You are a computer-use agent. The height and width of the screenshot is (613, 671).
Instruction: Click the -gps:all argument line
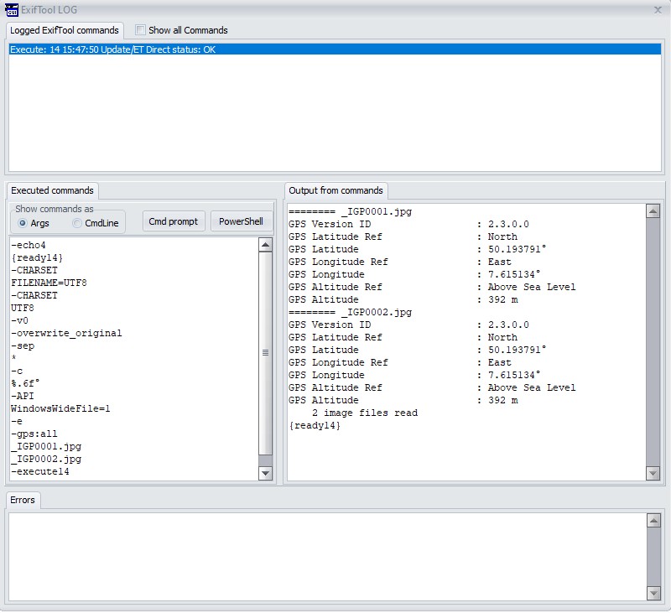34,434
